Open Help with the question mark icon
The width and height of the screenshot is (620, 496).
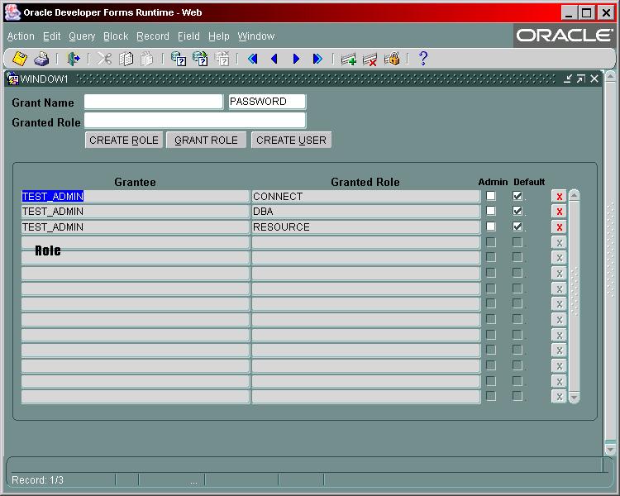(x=423, y=59)
